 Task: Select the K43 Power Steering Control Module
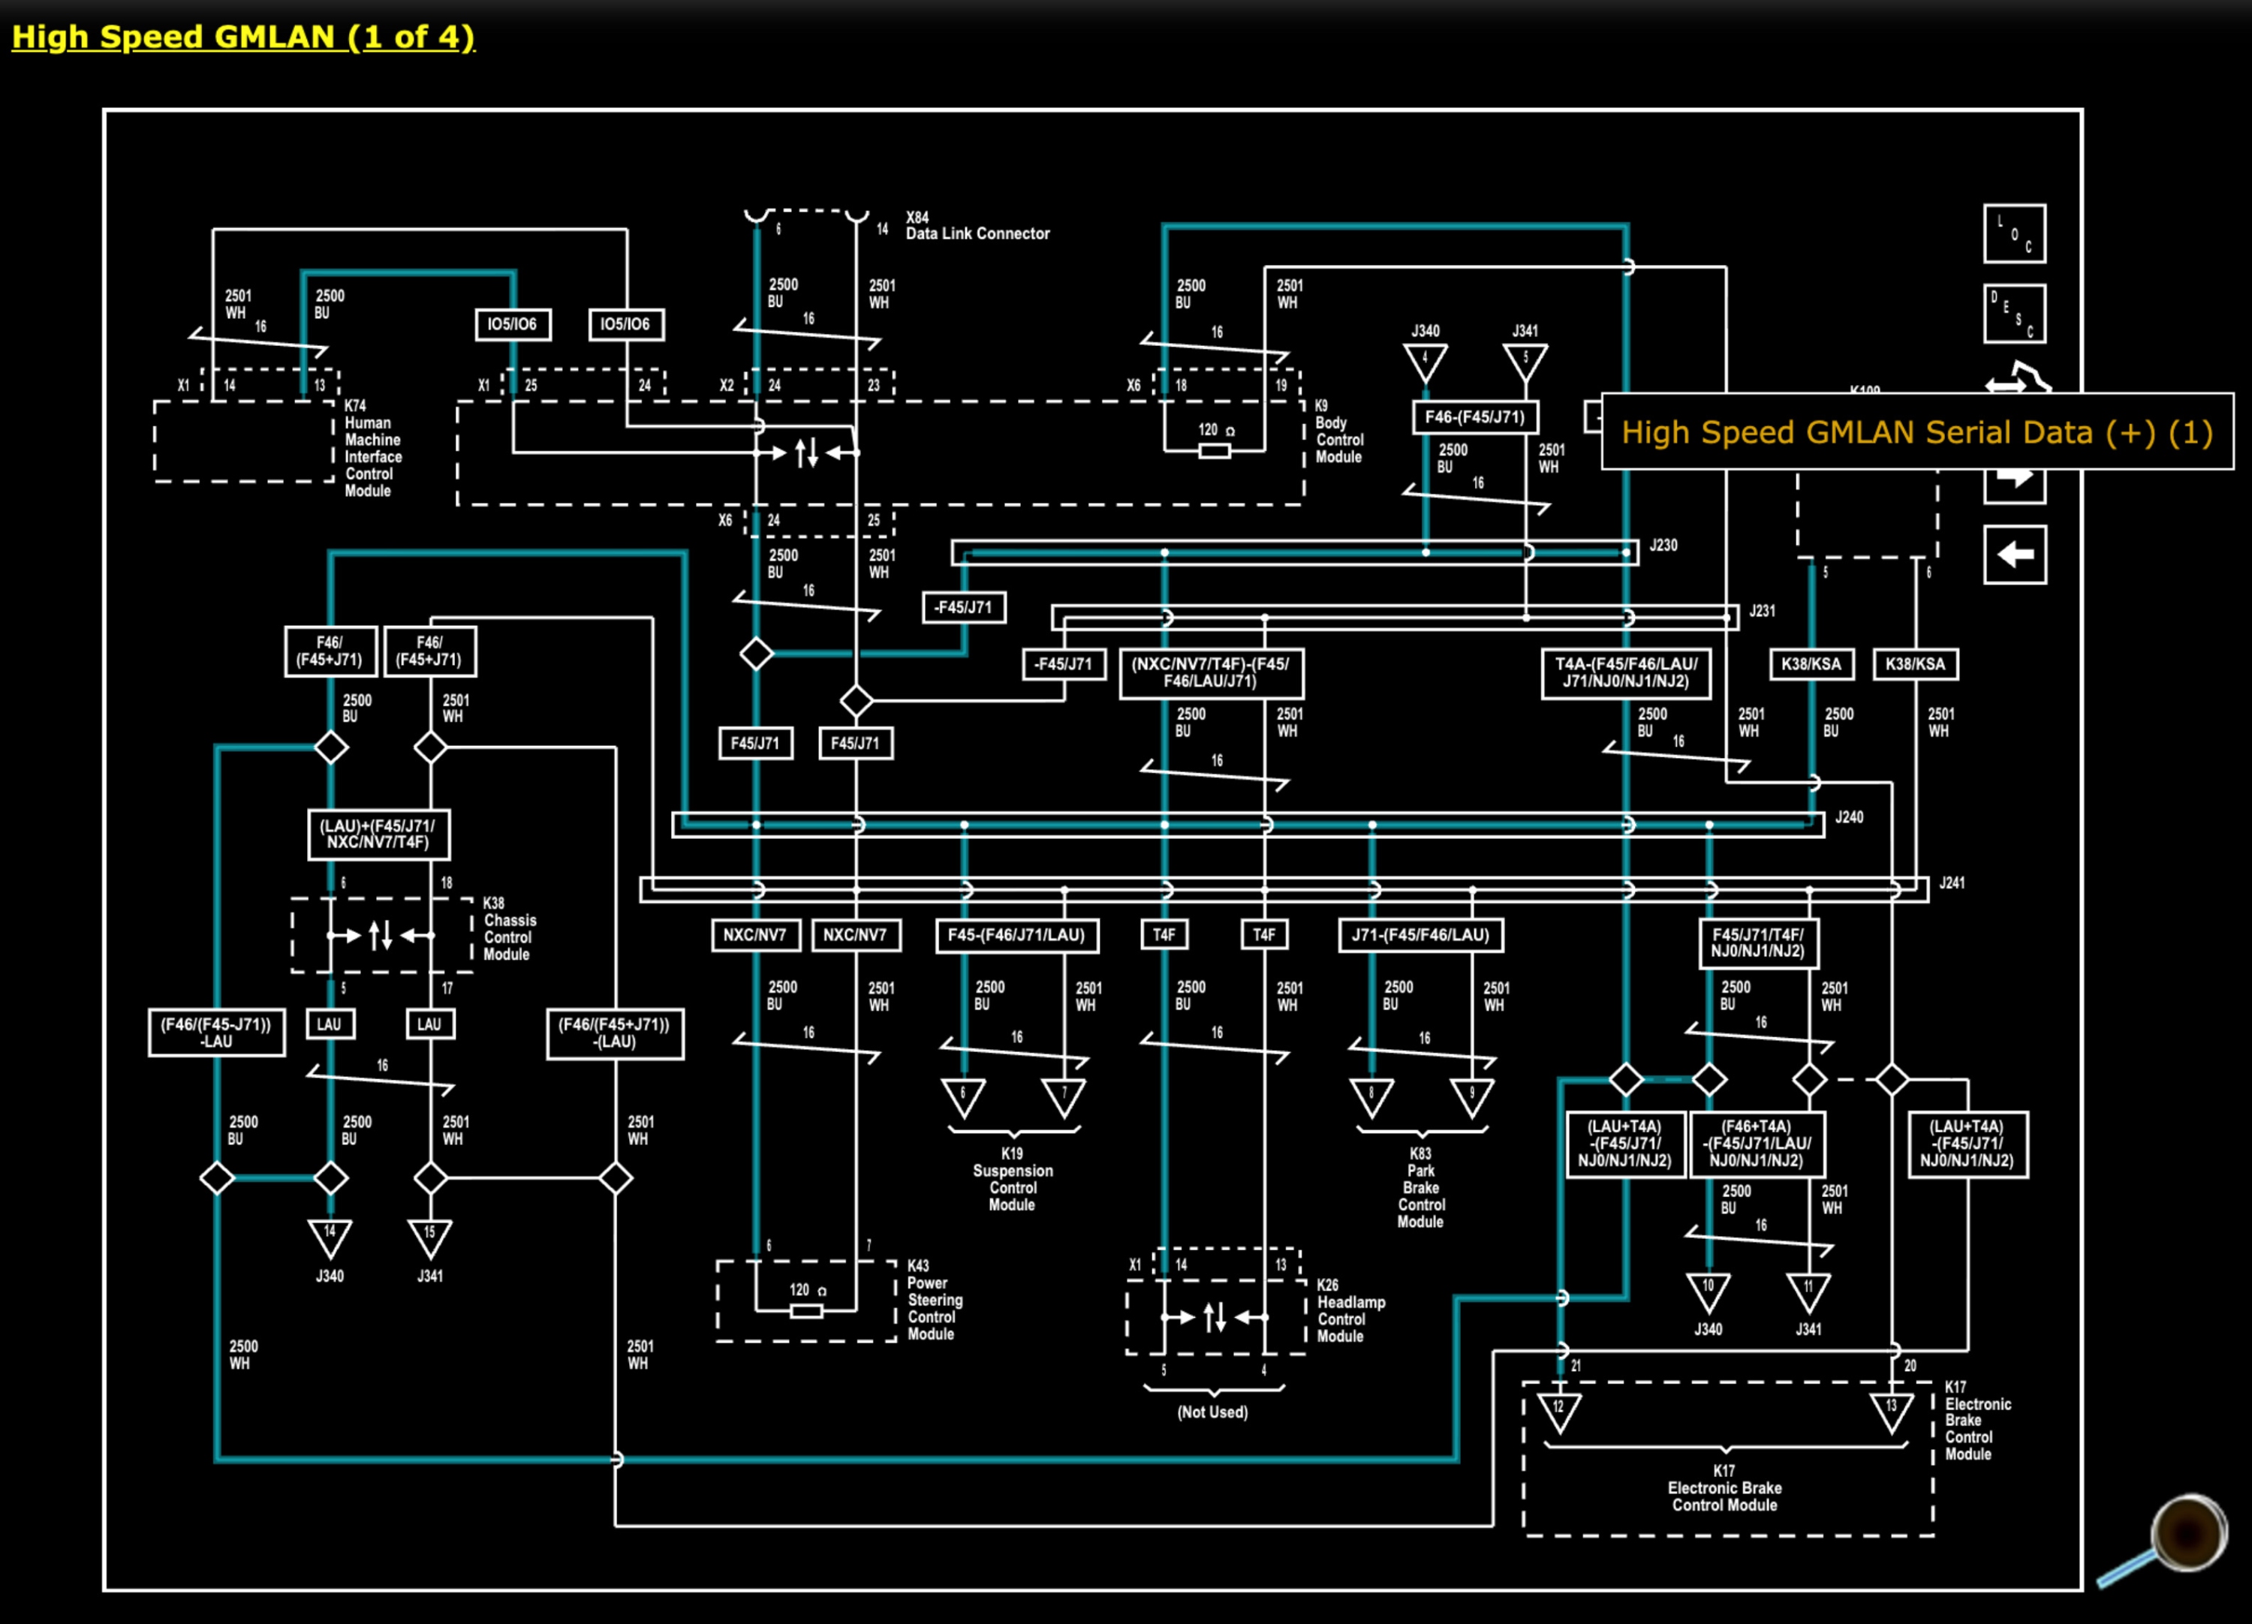[x=933, y=1299]
